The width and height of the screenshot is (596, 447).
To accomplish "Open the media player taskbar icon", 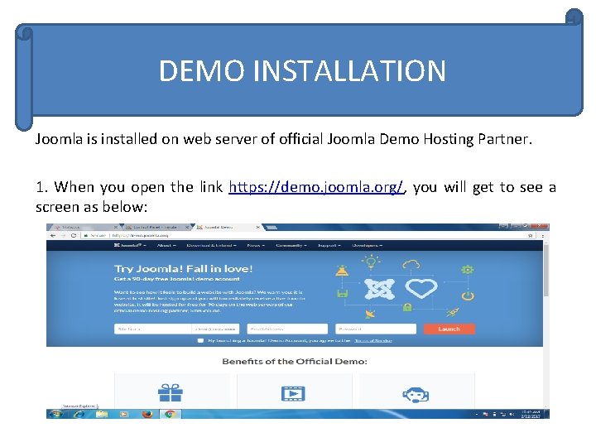I will 124,414.
